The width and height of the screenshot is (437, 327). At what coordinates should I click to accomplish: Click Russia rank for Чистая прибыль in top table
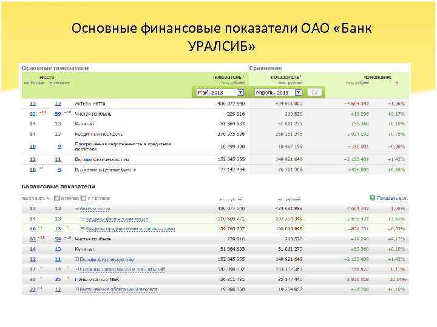tap(33, 114)
